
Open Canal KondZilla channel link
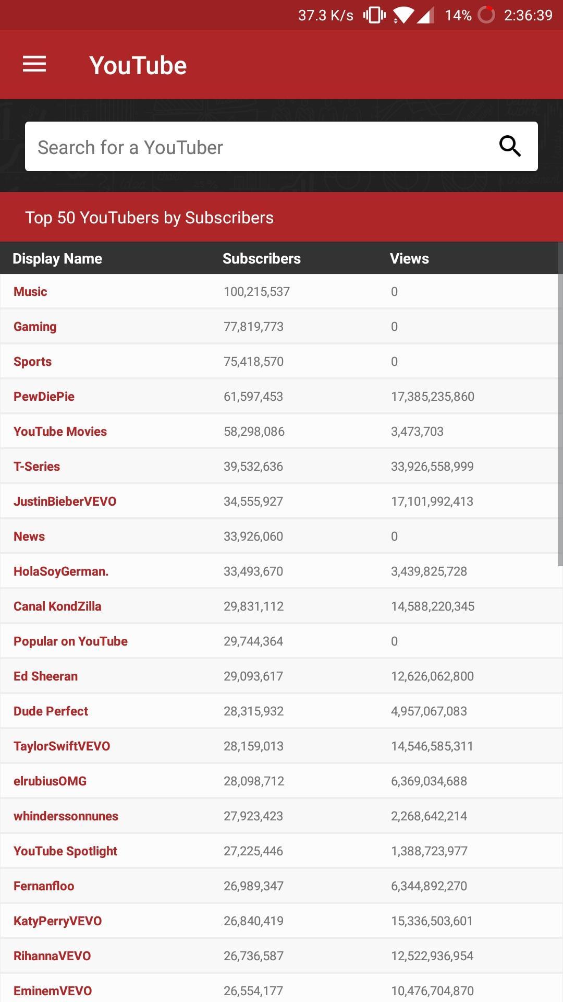coord(57,606)
